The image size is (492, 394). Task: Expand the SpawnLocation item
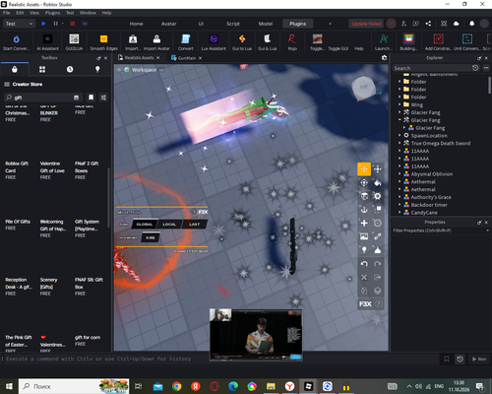[x=400, y=135]
